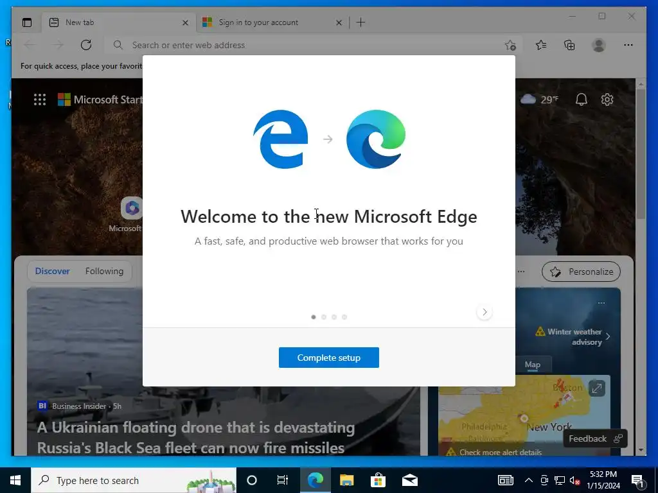Image resolution: width=658 pixels, height=493 pixels.
Task: Expand the Winter weather advisory chevron
Action: [608, 336]
